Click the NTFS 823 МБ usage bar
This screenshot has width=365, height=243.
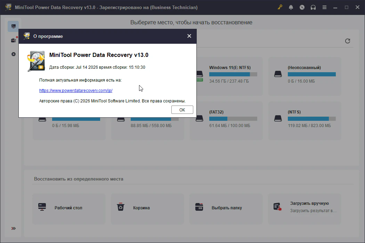(312, 119)
